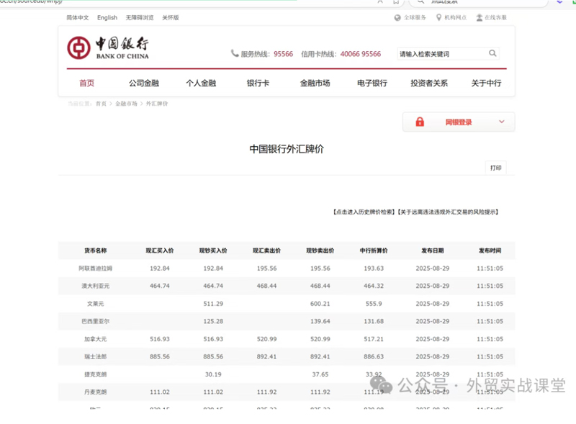
Task: Open 点击进入历史牌价检索 link
Action: tap(364, 212)
